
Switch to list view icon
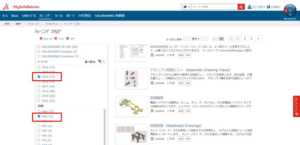click(221, 39)
